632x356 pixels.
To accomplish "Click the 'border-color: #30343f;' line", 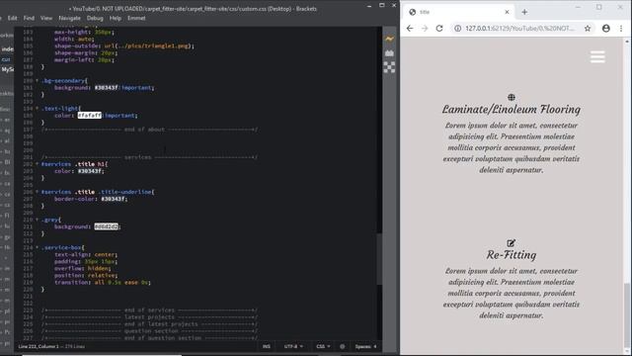I will pyautogui.click(x=91, y=199).
